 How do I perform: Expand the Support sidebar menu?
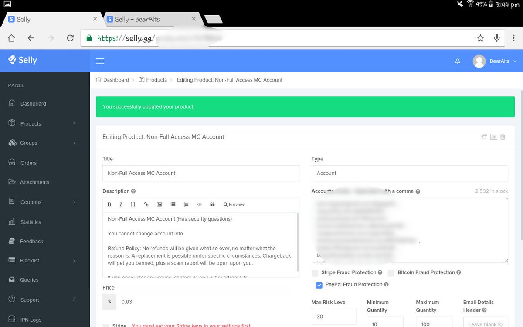point(45,300)
